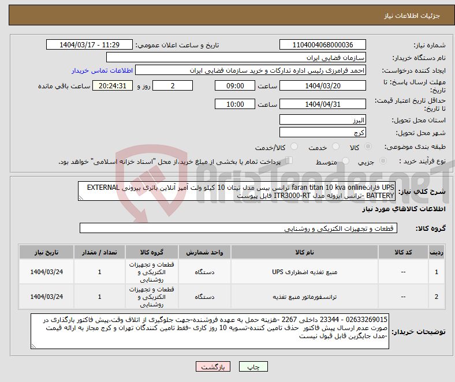455x382 pixels.
Task: Select the متوسط purchase type radio
Action: [x=346, y=160]
